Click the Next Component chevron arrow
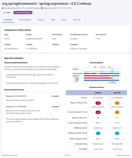 pos(129,155)
